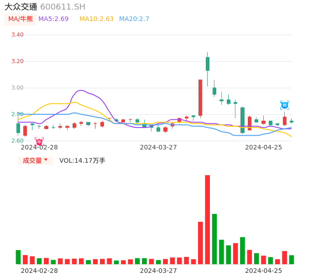Viewport: 313px width, 277px height.
Task: Click the red bull marker icon near 2024-02-28
Action: pyautogui.click(x=39, y=142)
